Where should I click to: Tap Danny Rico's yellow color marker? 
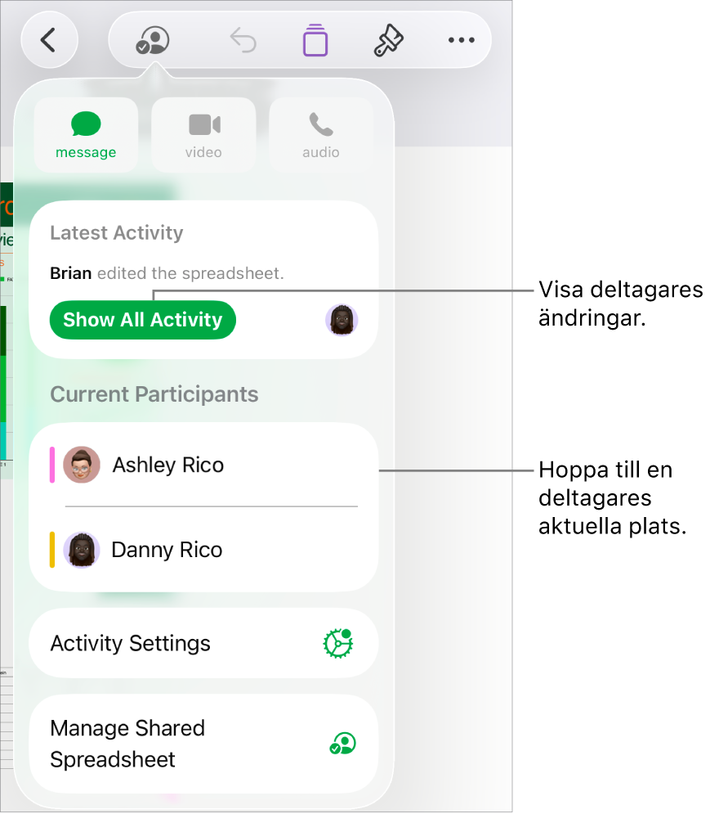[52, 550]
